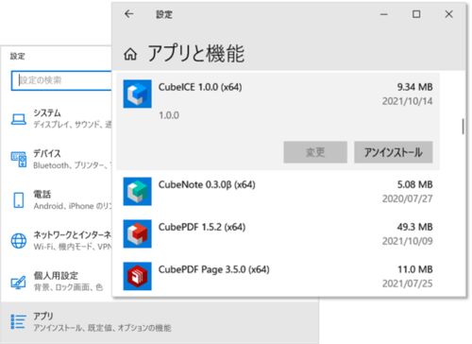This screenshot has height=344, width=472.
Task: Go to Settings home via house icon
Action: [x=130, y=54]
